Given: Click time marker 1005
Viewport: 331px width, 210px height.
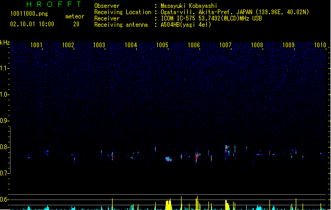Looking at the screenshot, I should (x=162, y=45).
